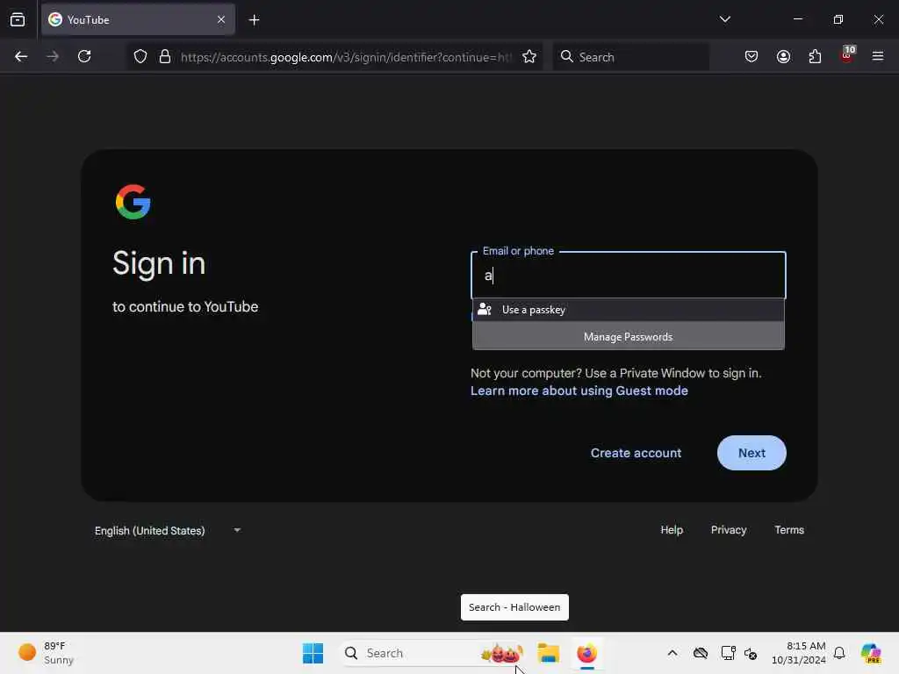Go forward one page

click(x=53, y=56)
